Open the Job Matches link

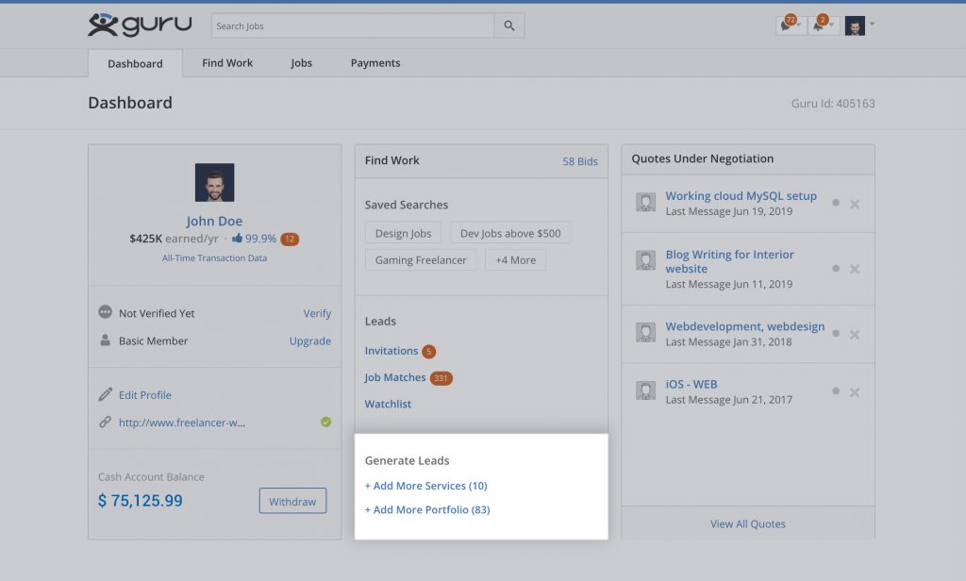point(395,377)
